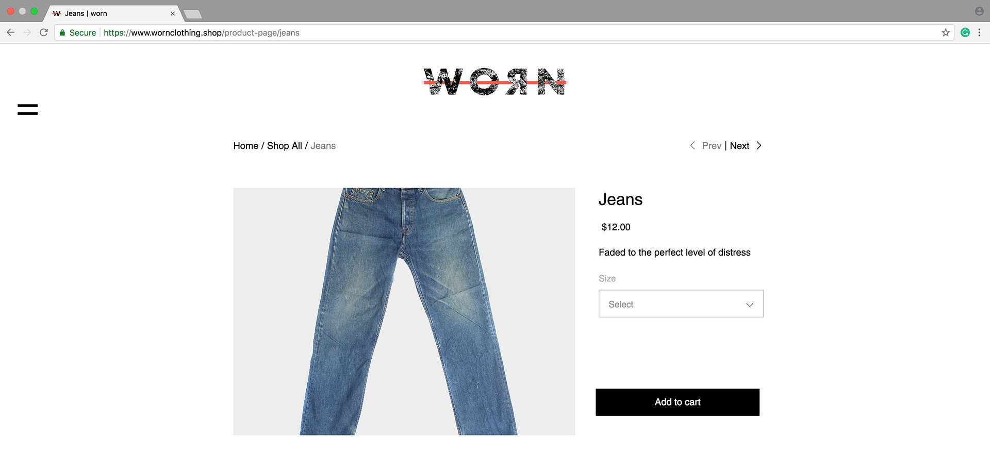The height and width of the screenshot is (470, 990).
Task: Open the Shop All breadcrumb link
Action: [285, 146]
